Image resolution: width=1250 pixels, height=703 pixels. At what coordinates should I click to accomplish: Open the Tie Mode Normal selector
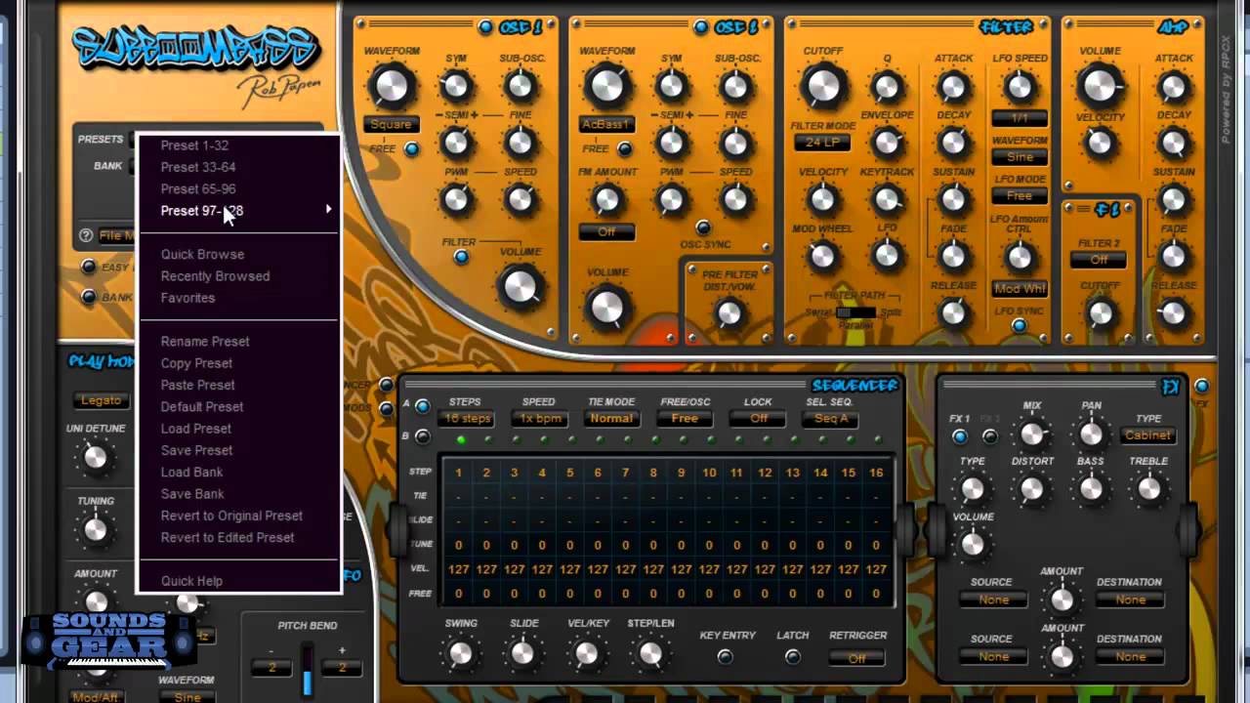[x=611, y=419]
